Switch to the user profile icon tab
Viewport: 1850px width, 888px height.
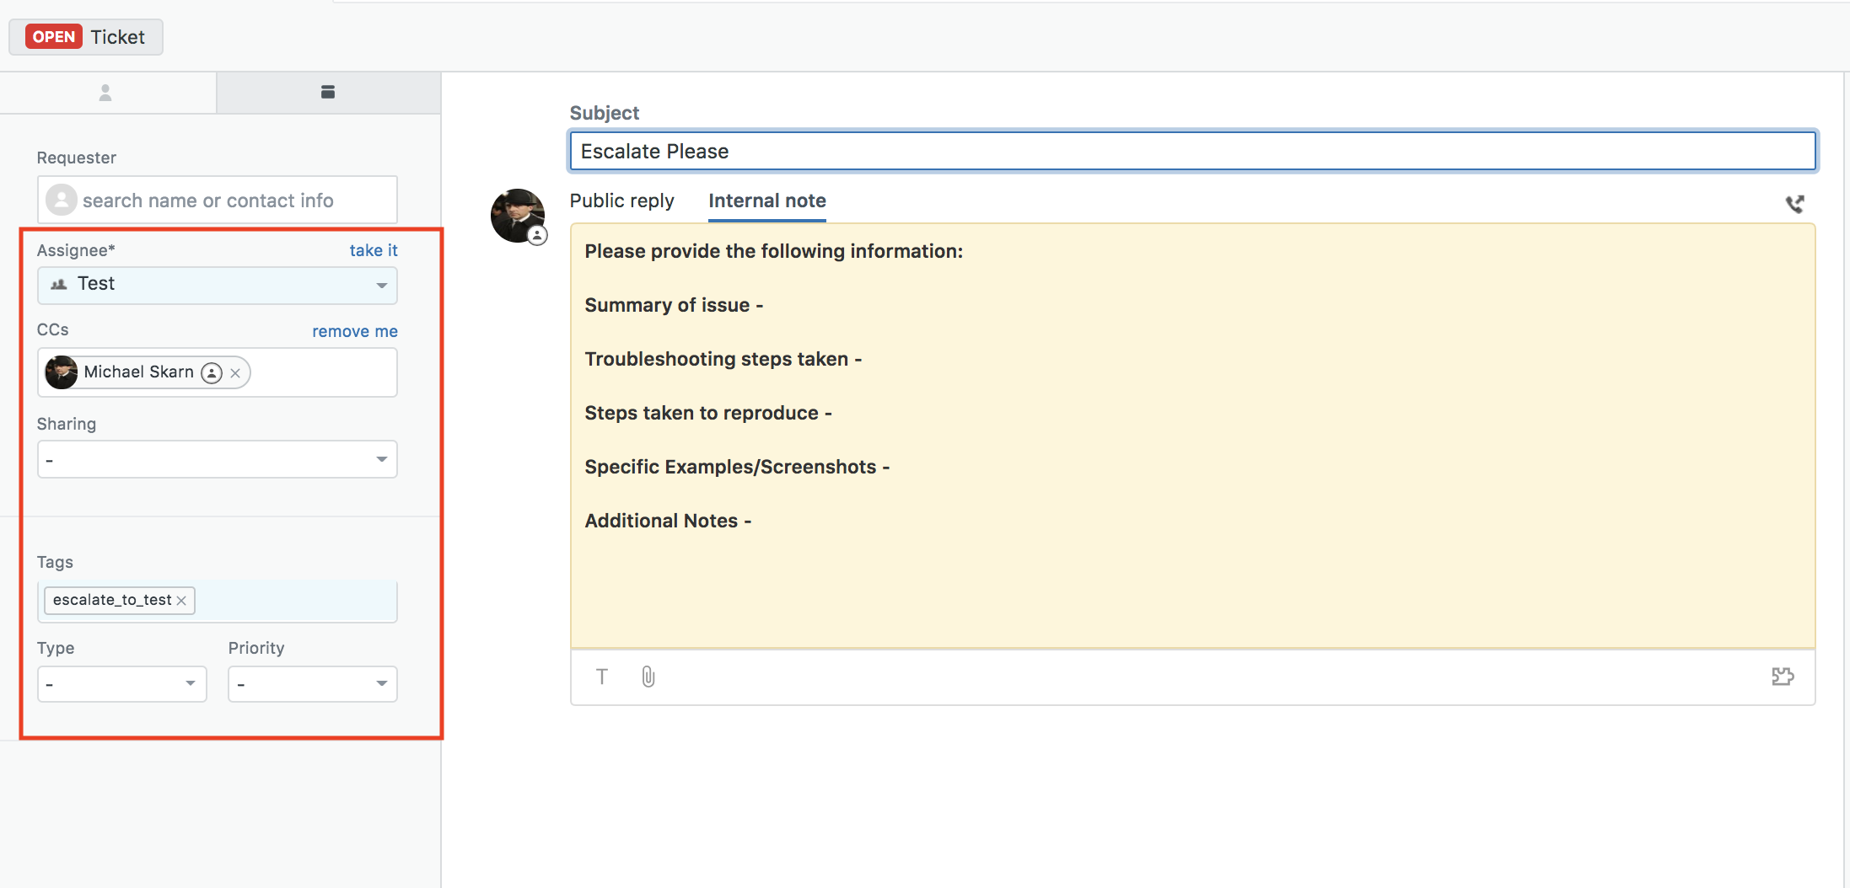[x=105, y=93]
